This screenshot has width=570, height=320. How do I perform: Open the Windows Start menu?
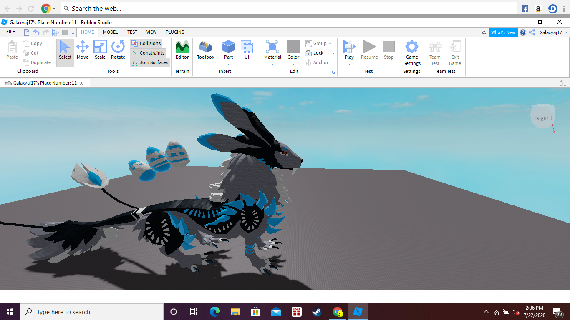pyautogui.click(x=10, y=312)
